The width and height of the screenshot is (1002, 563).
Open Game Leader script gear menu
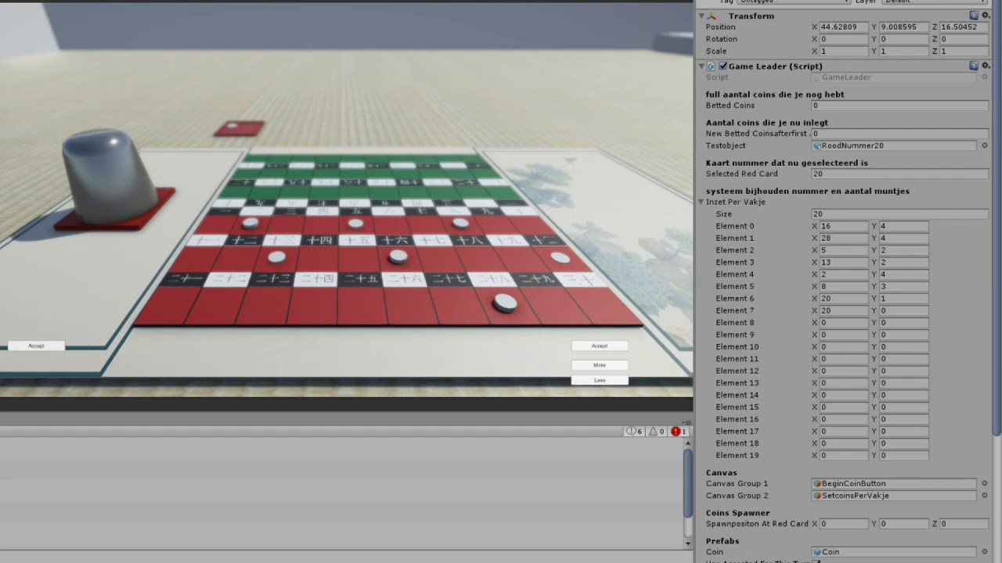(984, 66)
